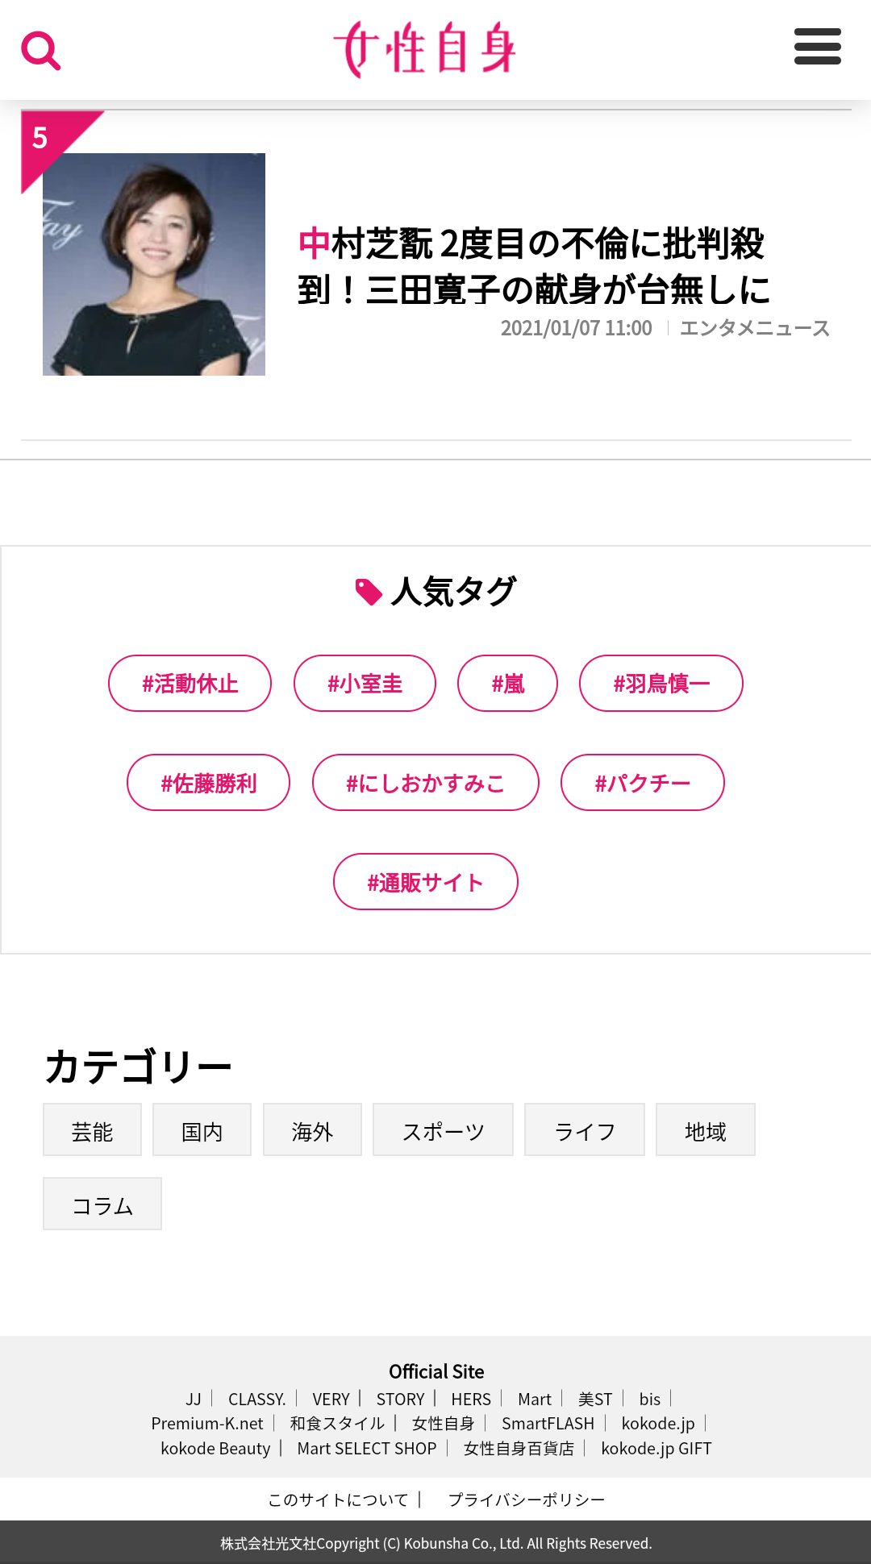Select the #小室圭 tag
Screen dimensions: 871x1564
pyautogui.click(x=365, y=684)
